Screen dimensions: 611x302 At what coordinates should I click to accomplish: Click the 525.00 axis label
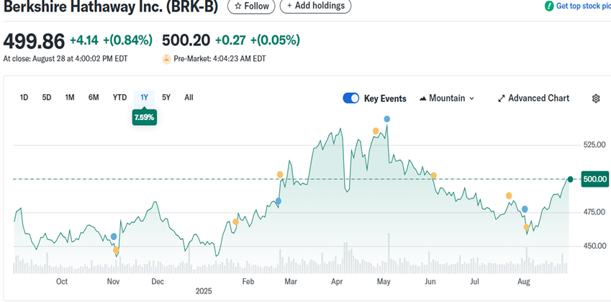pyautogui.click(x=594, y=145)
